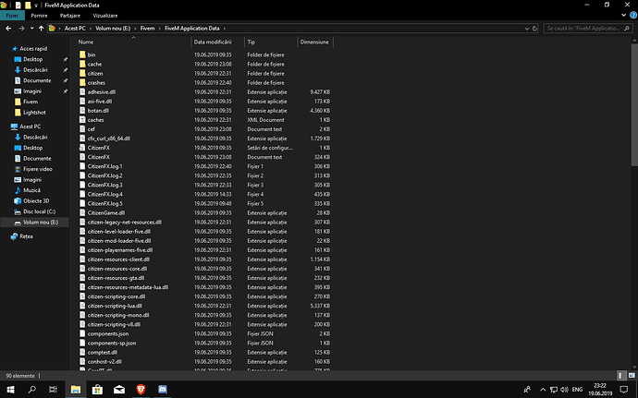Select Rețea in navigation pane
The image size is (638, 398).
(26, 236)
